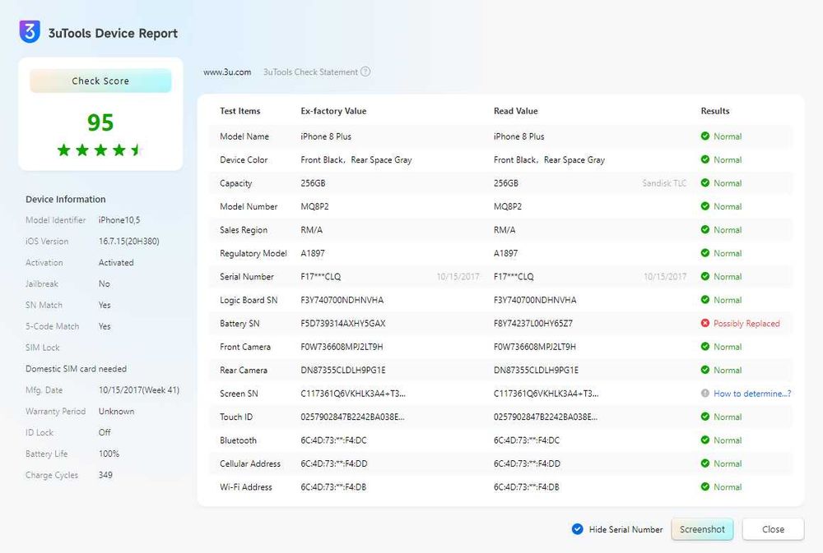Image resolution: width=823 pixels, height=553 pixels.
Task: Click the green check icon for Serial Number
Action: click(x=705, y=276)
